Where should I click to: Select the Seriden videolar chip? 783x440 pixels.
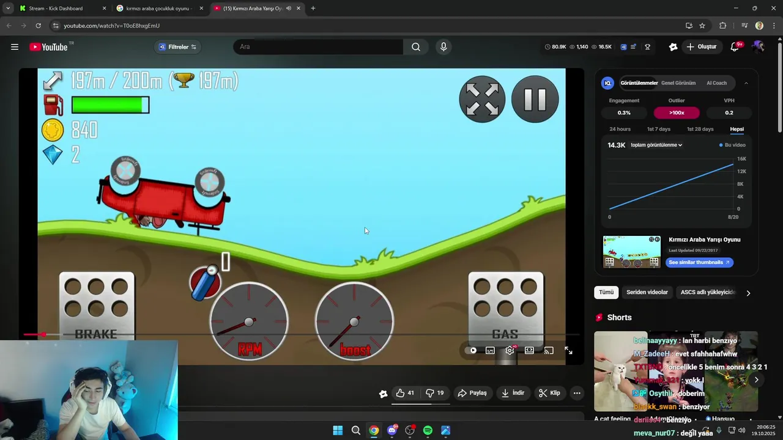[647, 292]
